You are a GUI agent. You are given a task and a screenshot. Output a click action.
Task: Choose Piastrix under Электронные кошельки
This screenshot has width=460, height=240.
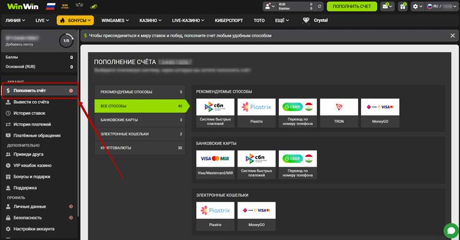[215, 216]
